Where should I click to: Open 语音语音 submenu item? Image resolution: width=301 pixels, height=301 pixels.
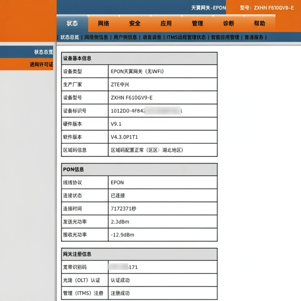pyautogui.click(x=152, y=37)
